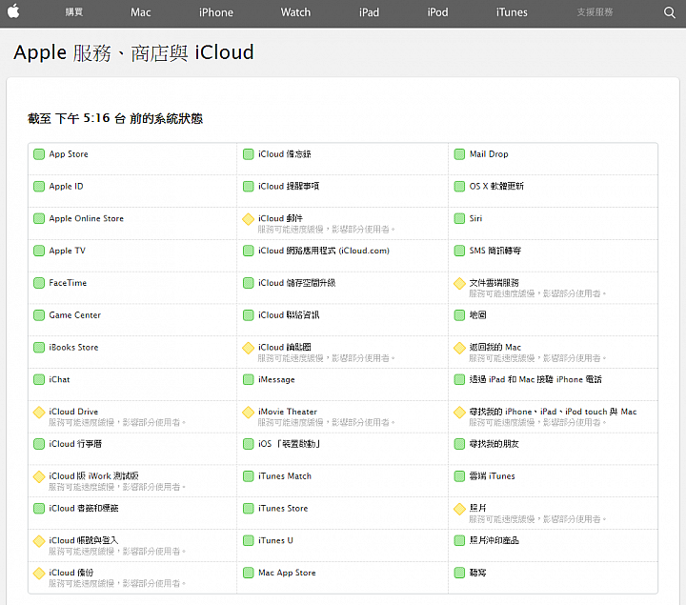The image size is (686, 605).
Task: Click green status icon beside iTunes Match
Action: click(248, 476)
